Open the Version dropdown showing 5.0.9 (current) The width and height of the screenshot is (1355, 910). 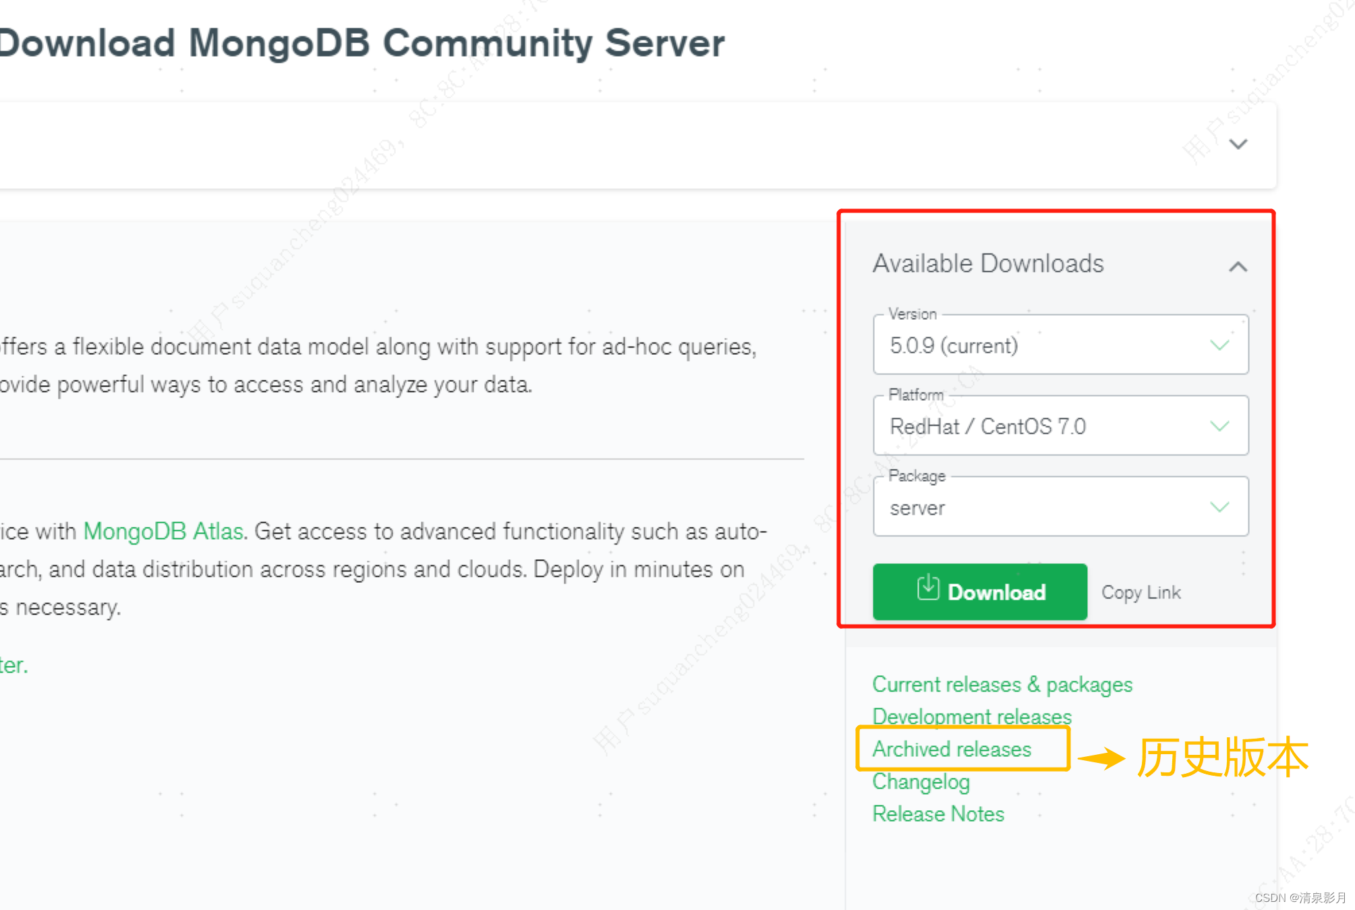tap(1219, 345)
